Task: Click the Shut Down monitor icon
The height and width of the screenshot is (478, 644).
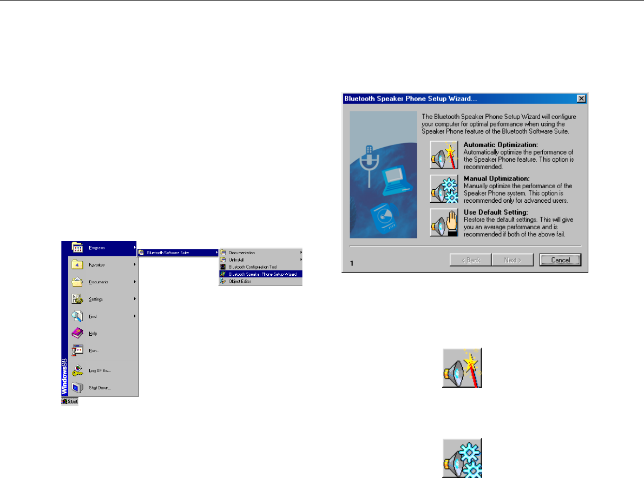Action: 77,387
